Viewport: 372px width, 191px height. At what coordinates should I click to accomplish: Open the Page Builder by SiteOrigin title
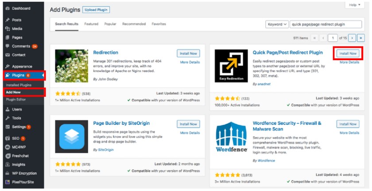(x=121, y=123)
